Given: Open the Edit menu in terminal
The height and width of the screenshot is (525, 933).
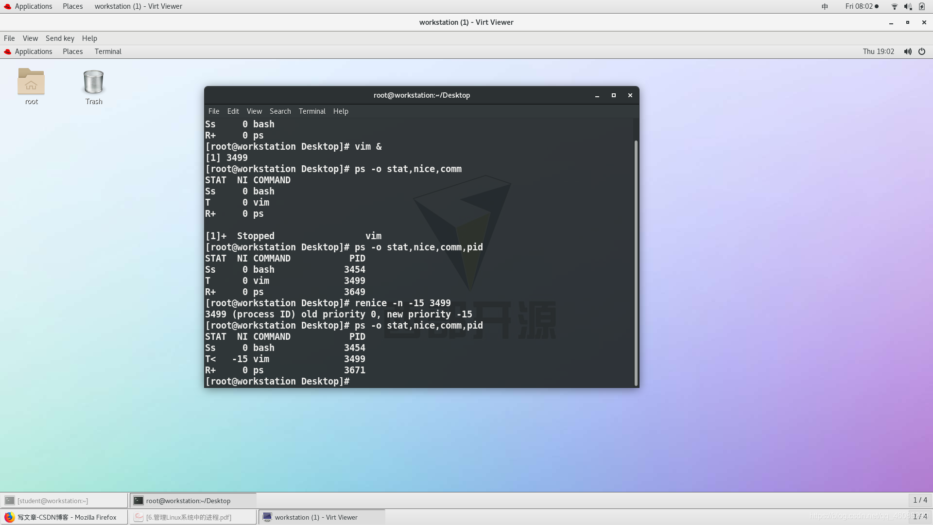Looking at the screenshot, I should pyautogui.click(x=233, y=111).
